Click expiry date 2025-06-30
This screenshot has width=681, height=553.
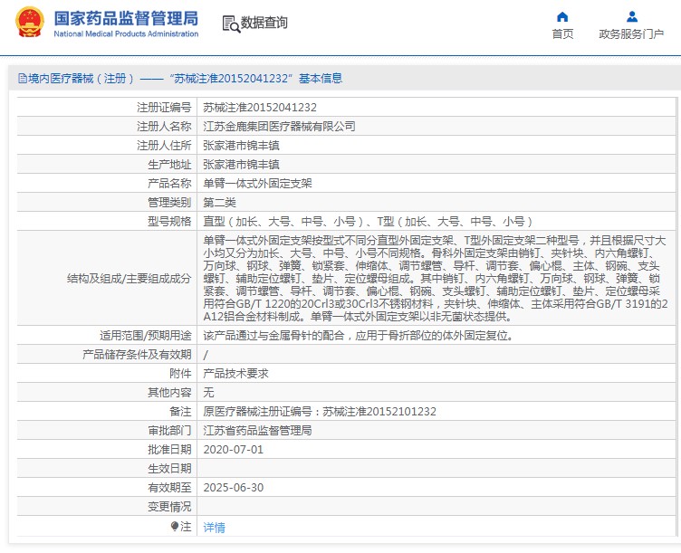tap(233, 487)
